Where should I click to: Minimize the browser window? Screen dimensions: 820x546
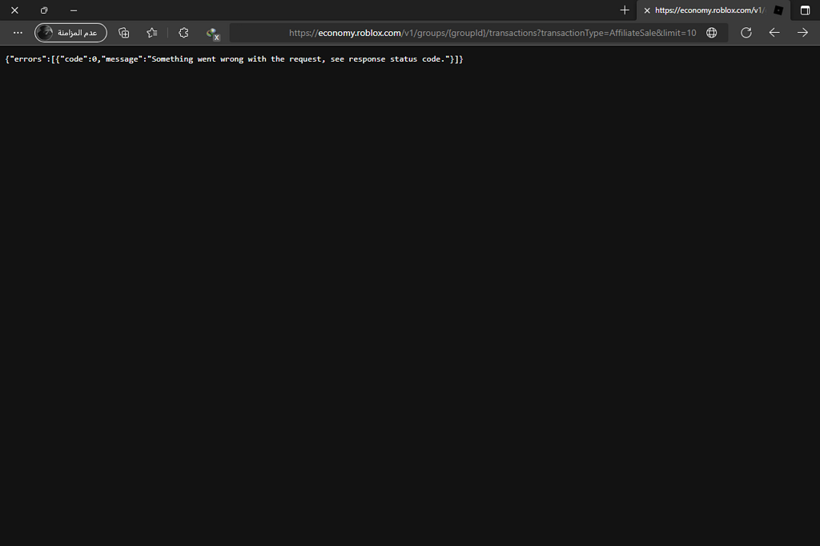coord(73,10)
